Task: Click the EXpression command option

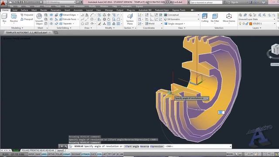Action: point(157,147)
